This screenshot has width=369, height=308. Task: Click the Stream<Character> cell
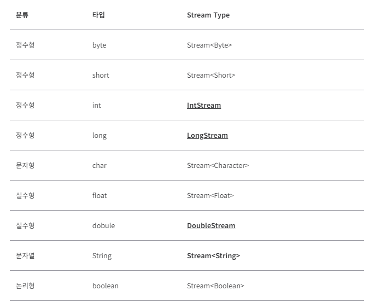pyautogui.click(x=218, y=166)
